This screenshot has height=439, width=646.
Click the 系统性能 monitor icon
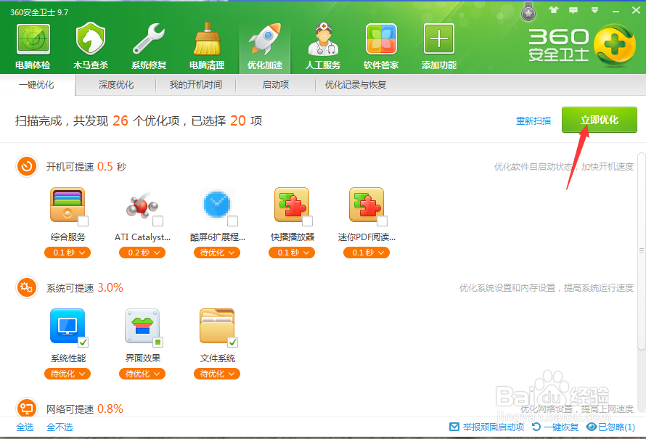click(68, 326)
